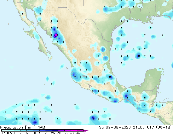This screenshot has width=173, height=134.
Task: Pick the 1–2 mm legend color swatch
Action: (x=17, y=130)
